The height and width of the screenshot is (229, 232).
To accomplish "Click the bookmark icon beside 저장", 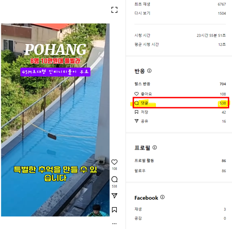I will point(136,112).
